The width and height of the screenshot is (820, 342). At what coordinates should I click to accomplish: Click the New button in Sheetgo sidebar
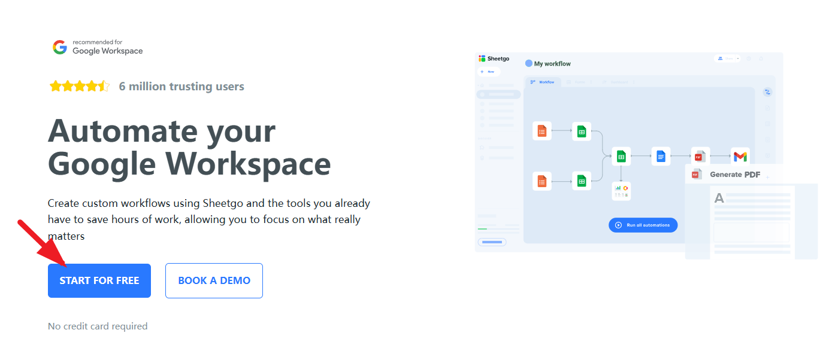[489, 71]
